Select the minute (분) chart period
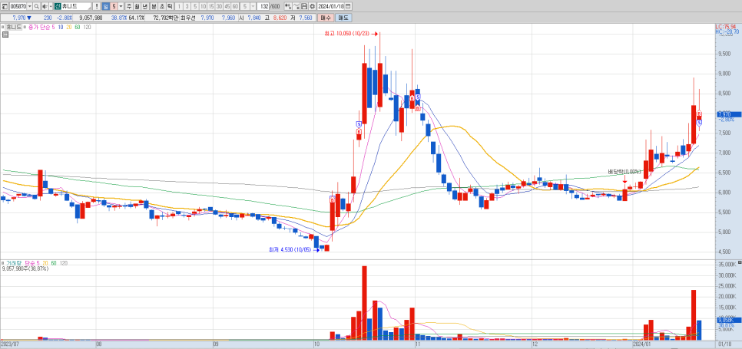 point(154,6)
